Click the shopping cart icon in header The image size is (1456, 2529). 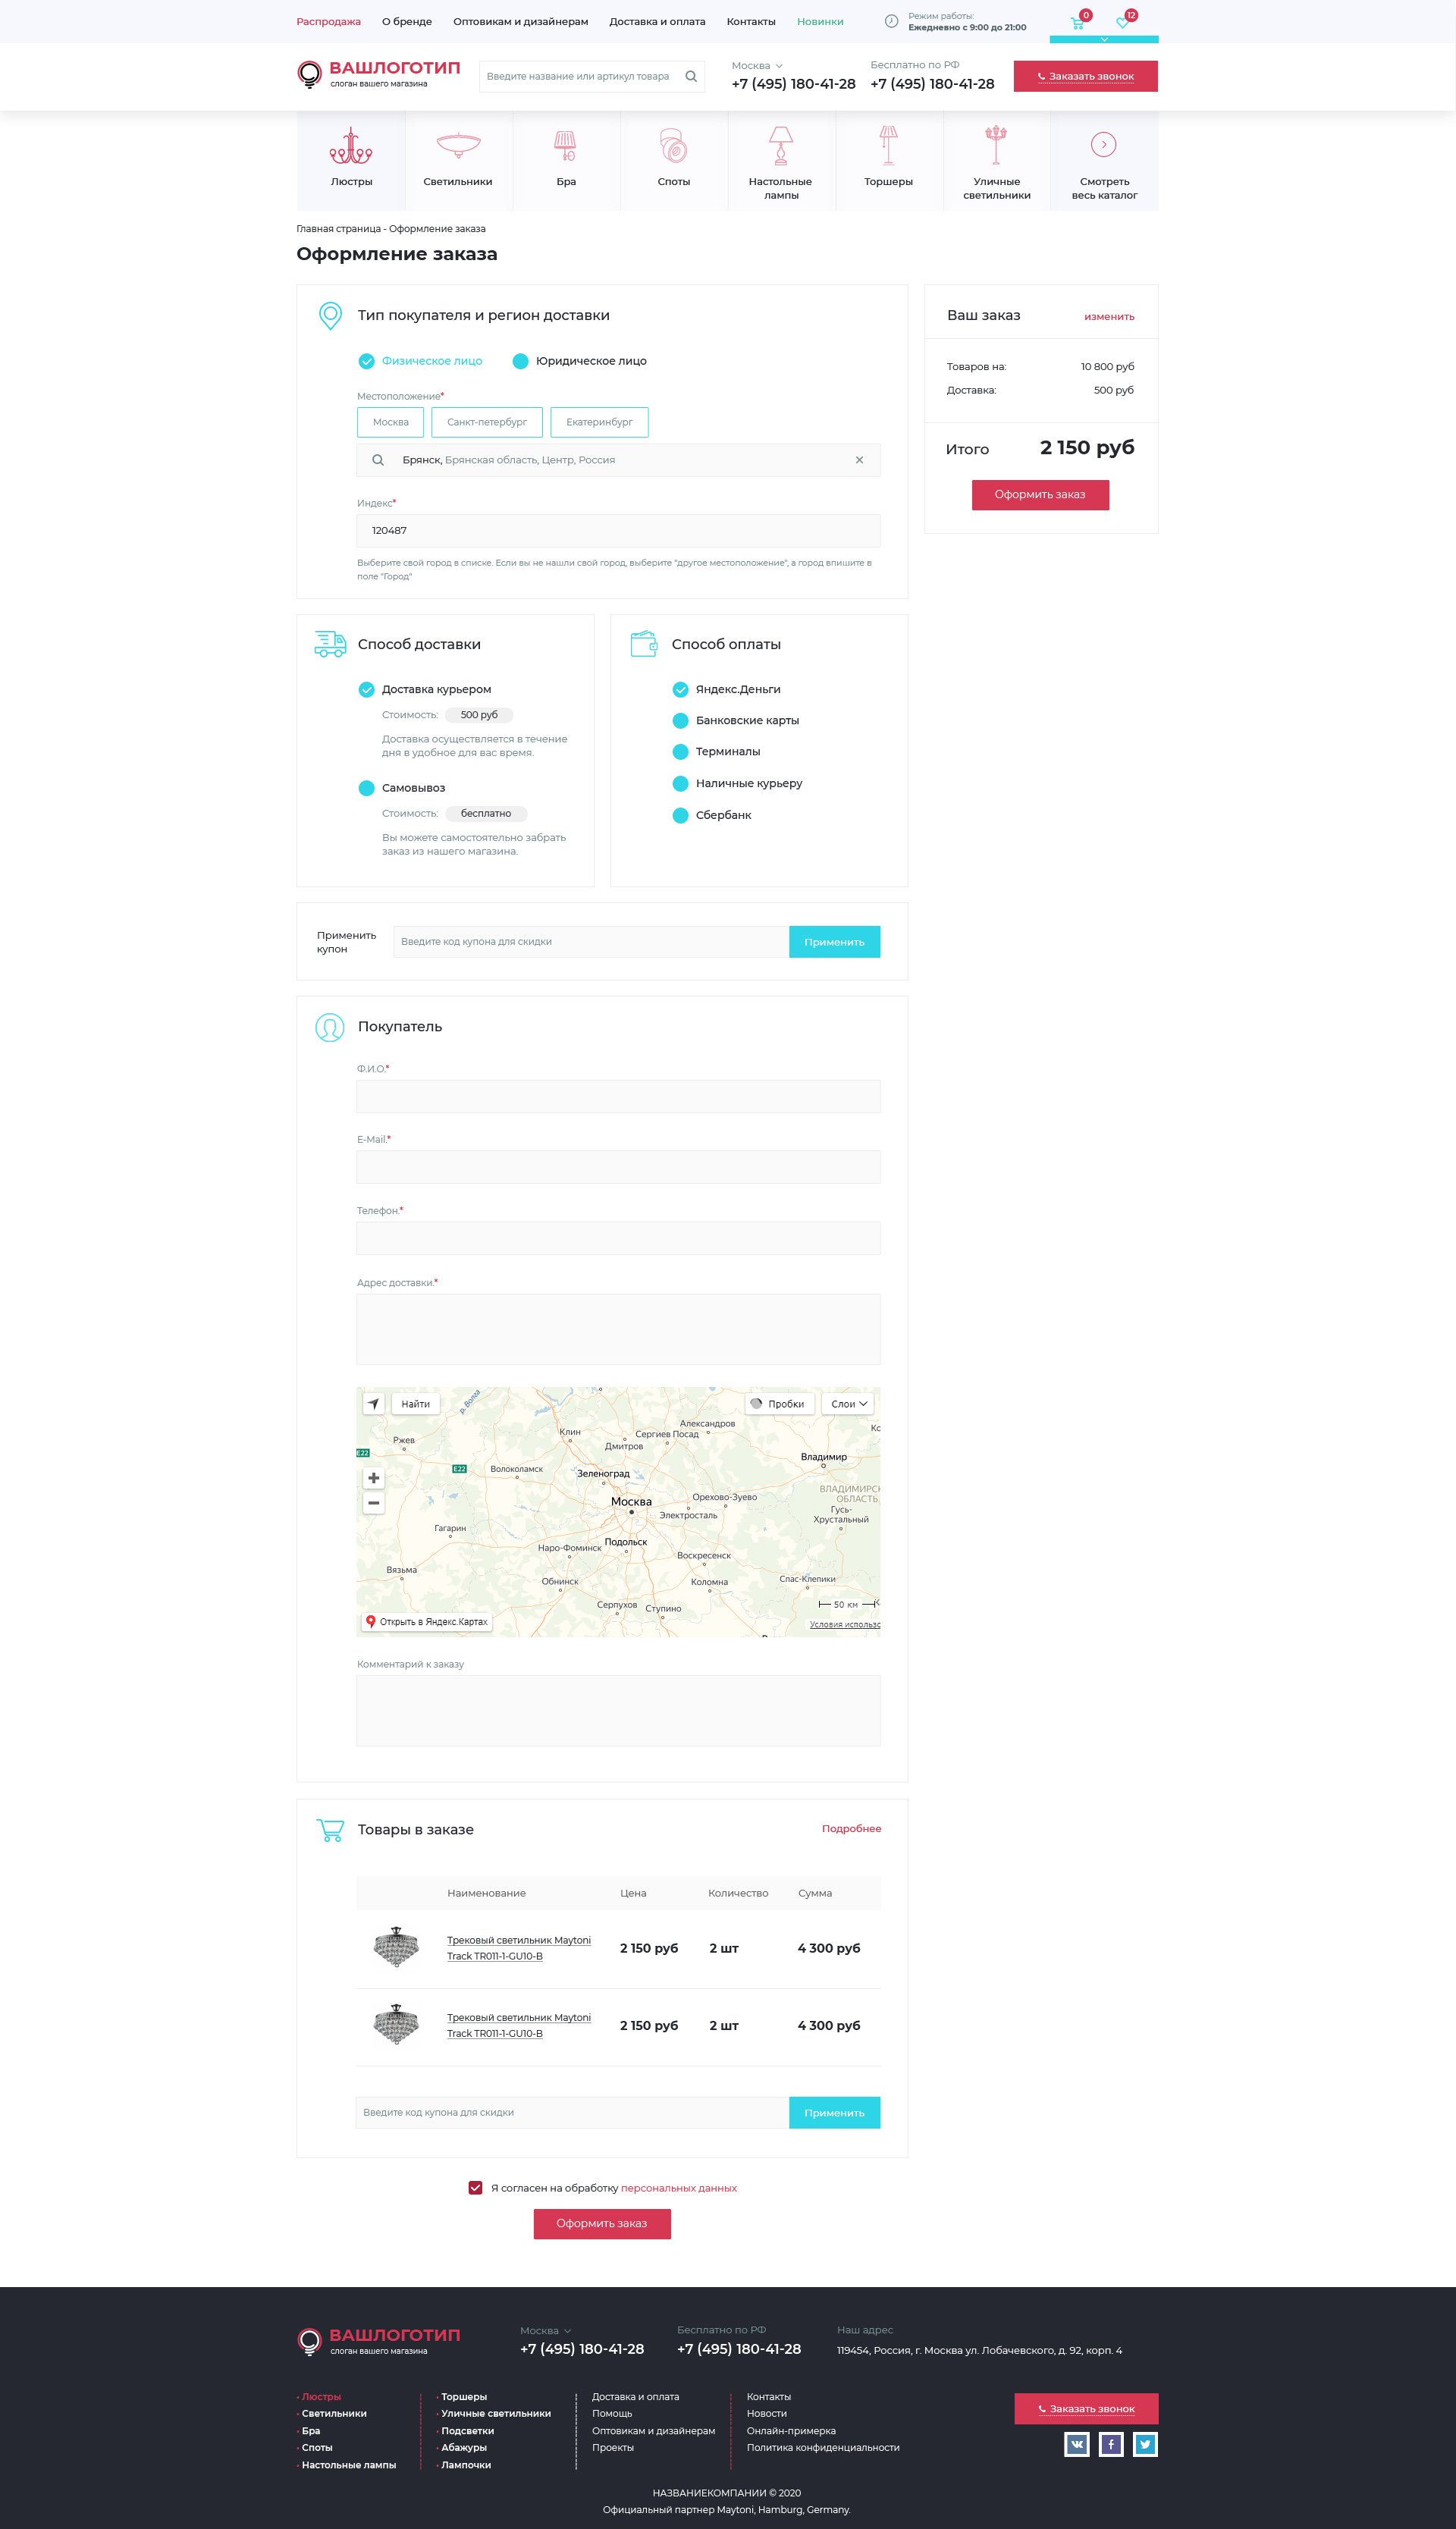point(1077,22)
